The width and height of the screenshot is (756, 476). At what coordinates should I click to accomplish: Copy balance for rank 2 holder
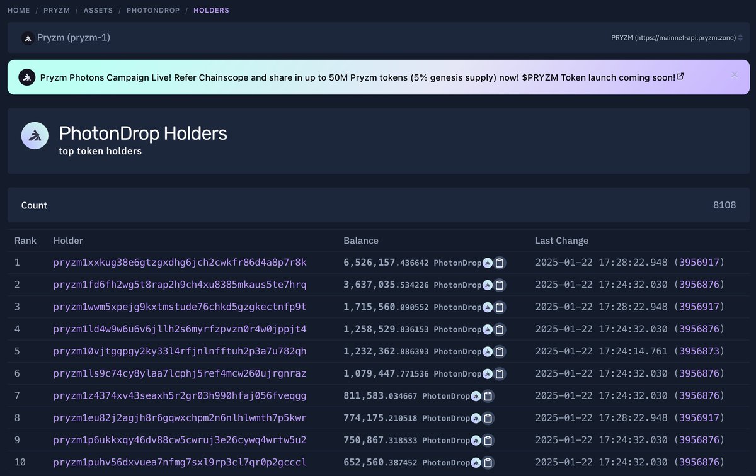[x=500, y=285]
